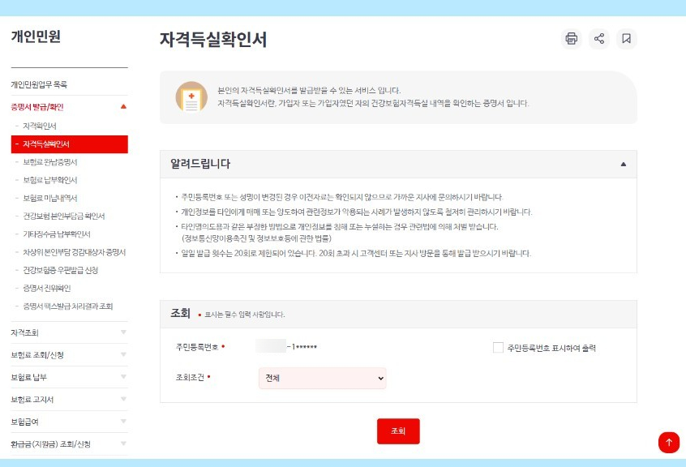Image resolution: width=686 pixels, height=467 pixels.
Task: Click the red 조회 query button
Action: (398, 431)
